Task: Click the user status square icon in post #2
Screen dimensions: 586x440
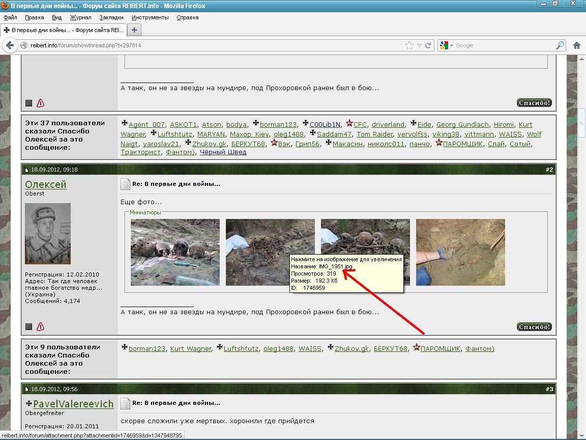Action: tap(29, 327)
